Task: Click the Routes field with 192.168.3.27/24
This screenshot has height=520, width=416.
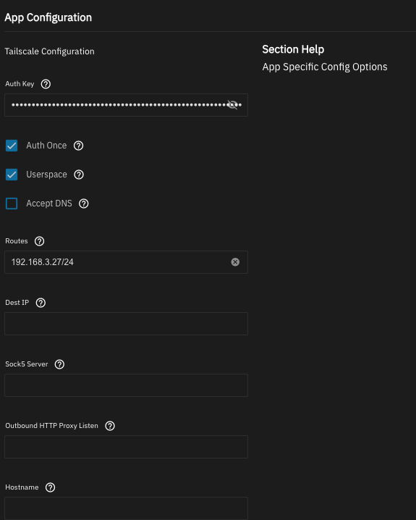Action: 126,262
